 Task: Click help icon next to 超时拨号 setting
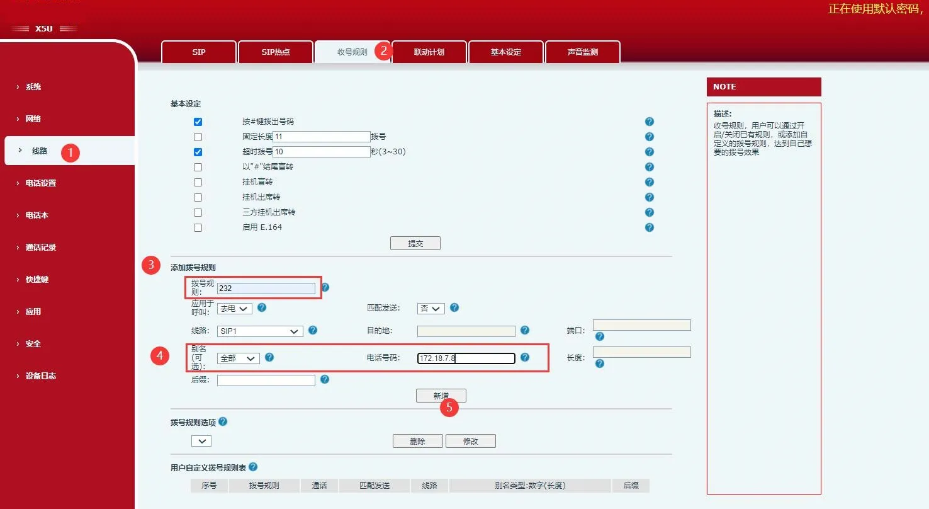click(x=650, y=151)
